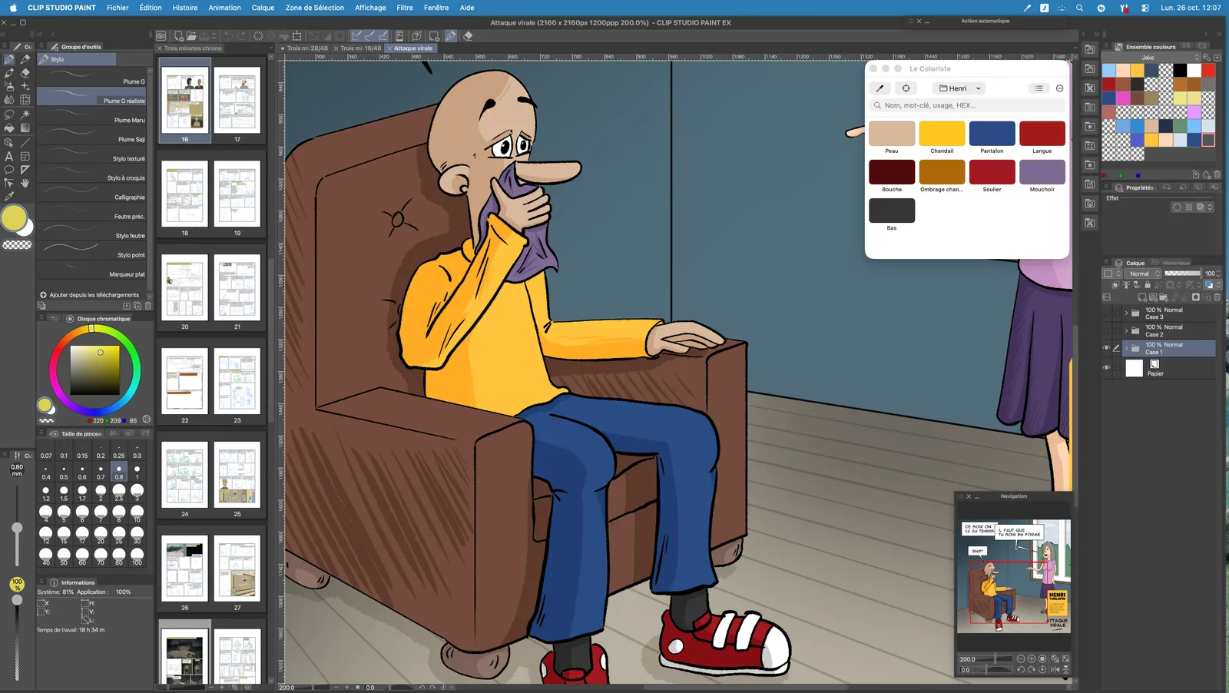
Task: Toggle the layer mask icon in Calque panel
Action: coord(1196,297)
